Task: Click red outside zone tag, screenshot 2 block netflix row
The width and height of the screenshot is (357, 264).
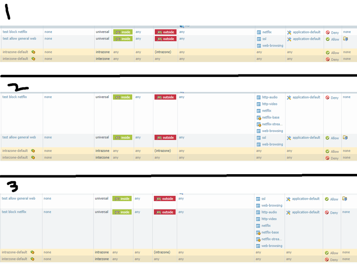Action: [x=165, y=97]
